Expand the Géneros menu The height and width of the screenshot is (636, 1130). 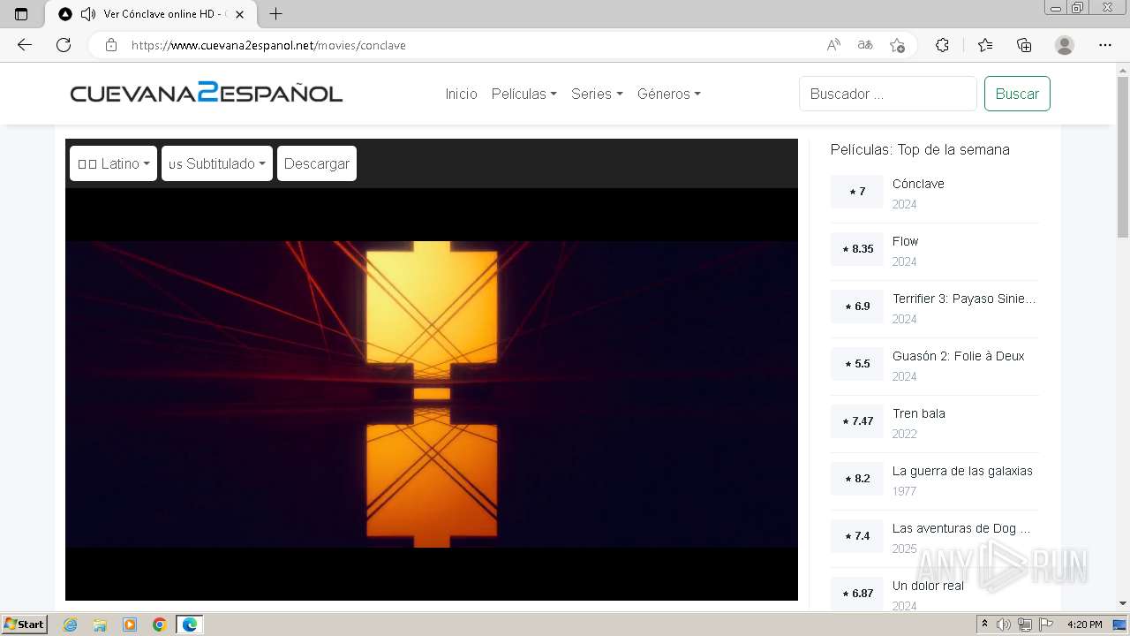pos(668,94)
